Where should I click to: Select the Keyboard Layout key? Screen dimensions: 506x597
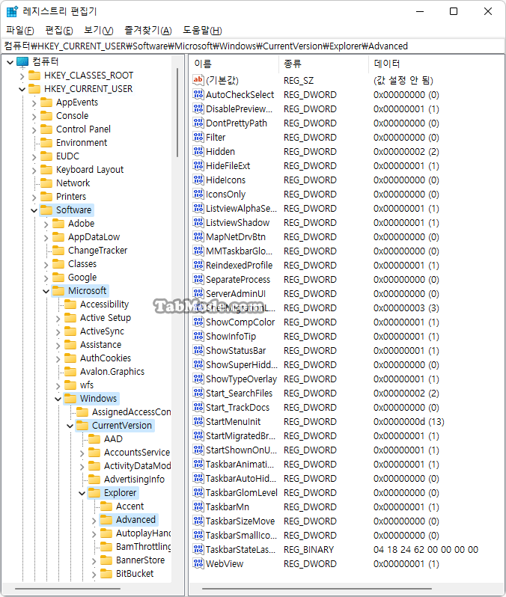pyautogui.click(x=90, y=169)
